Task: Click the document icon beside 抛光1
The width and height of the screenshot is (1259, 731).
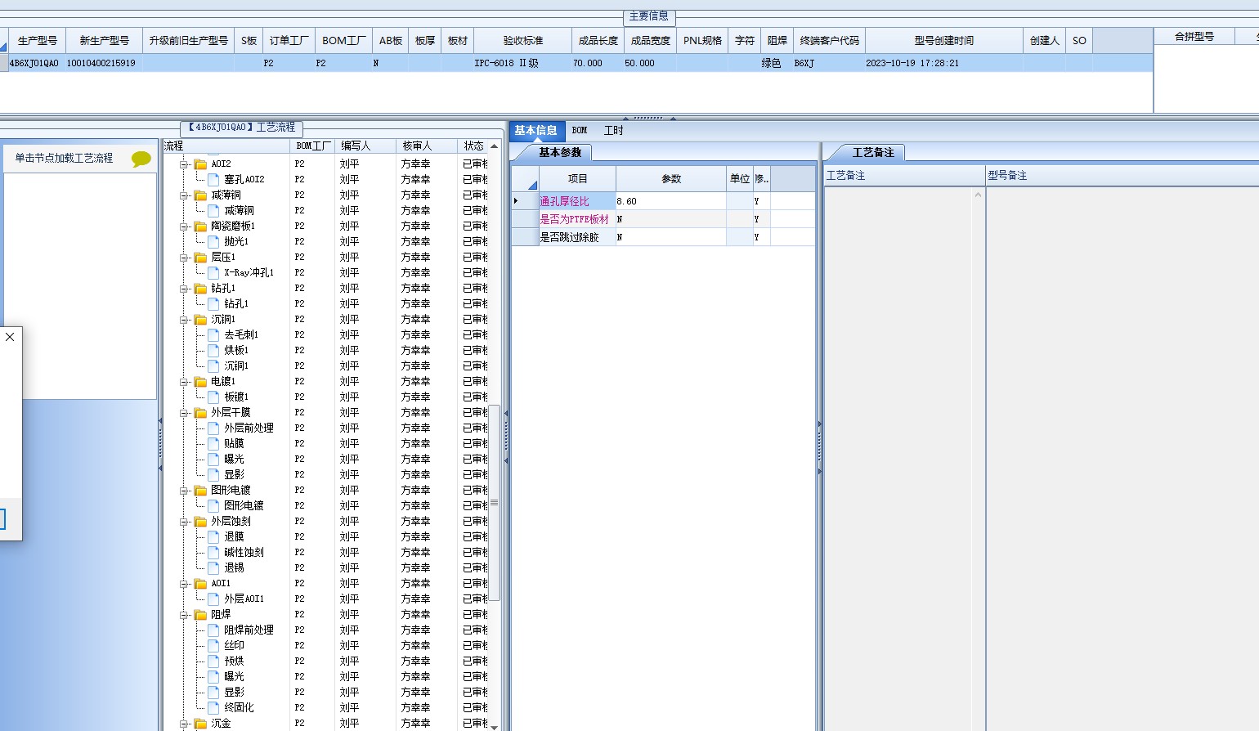Action: pos(213,241)
